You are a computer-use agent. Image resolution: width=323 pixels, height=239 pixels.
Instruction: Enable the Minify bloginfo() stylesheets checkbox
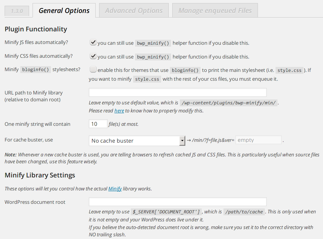tap(93, 70)
